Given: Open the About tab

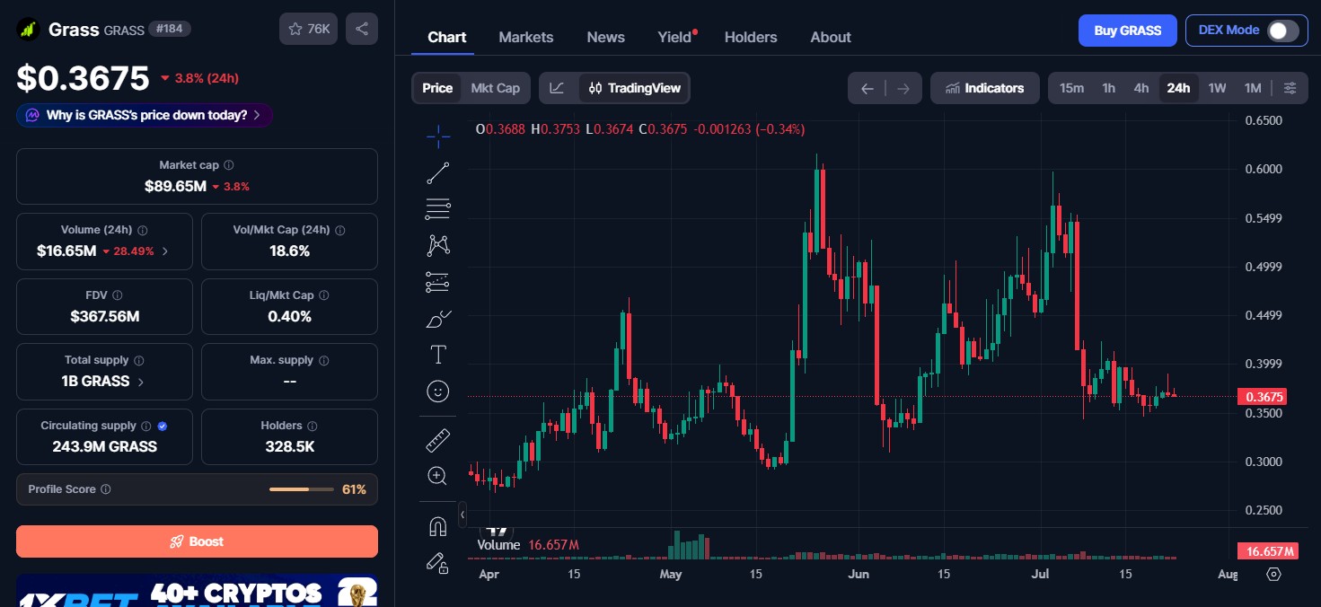Looking at the screenshot, I should pos(831,37).
